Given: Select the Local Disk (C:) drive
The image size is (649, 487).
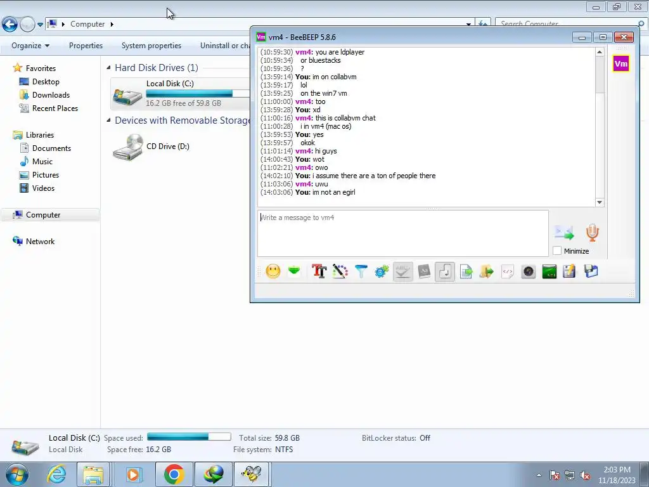Looking at the screenshot, I should [180, 94].
